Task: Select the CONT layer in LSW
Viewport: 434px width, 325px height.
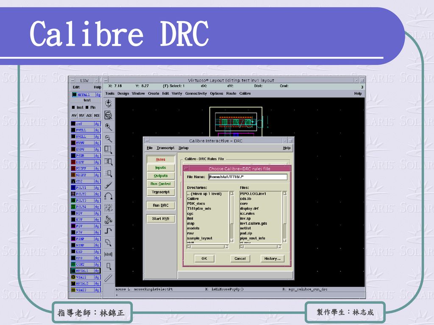Action: point(86,264)
